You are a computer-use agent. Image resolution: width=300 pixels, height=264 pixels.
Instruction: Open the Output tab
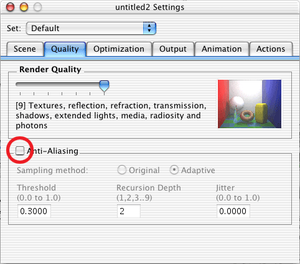coord(173,49)
